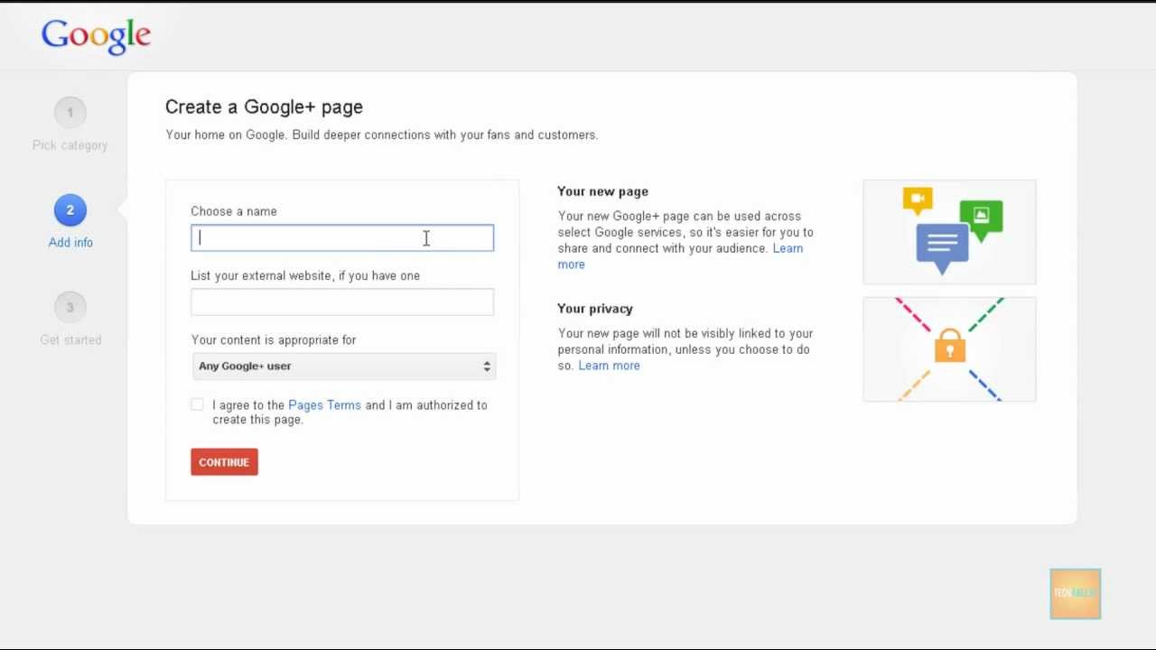The width and height of the screenshot is (1156, 650).
Task: Click the chat bubbles illustration
Action: coord(949,232)
